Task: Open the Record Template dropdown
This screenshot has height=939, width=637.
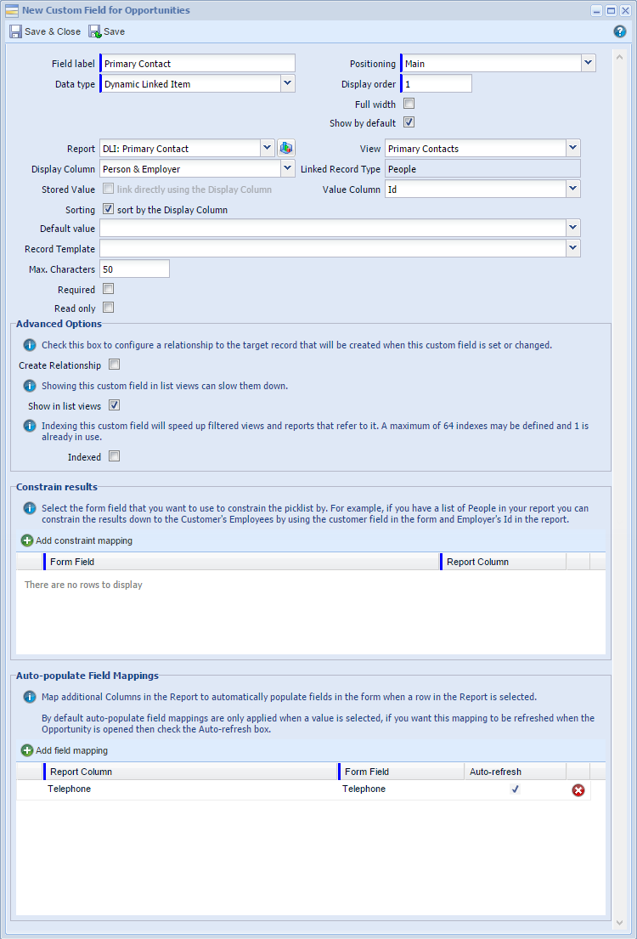Action: [x=573, y=248]
